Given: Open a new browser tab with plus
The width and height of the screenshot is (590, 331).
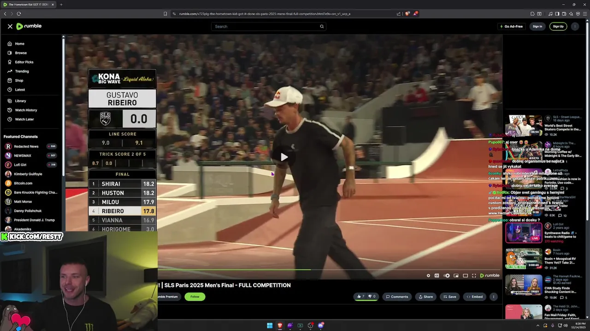Looking at the screenshot, I should pos(61,5).
